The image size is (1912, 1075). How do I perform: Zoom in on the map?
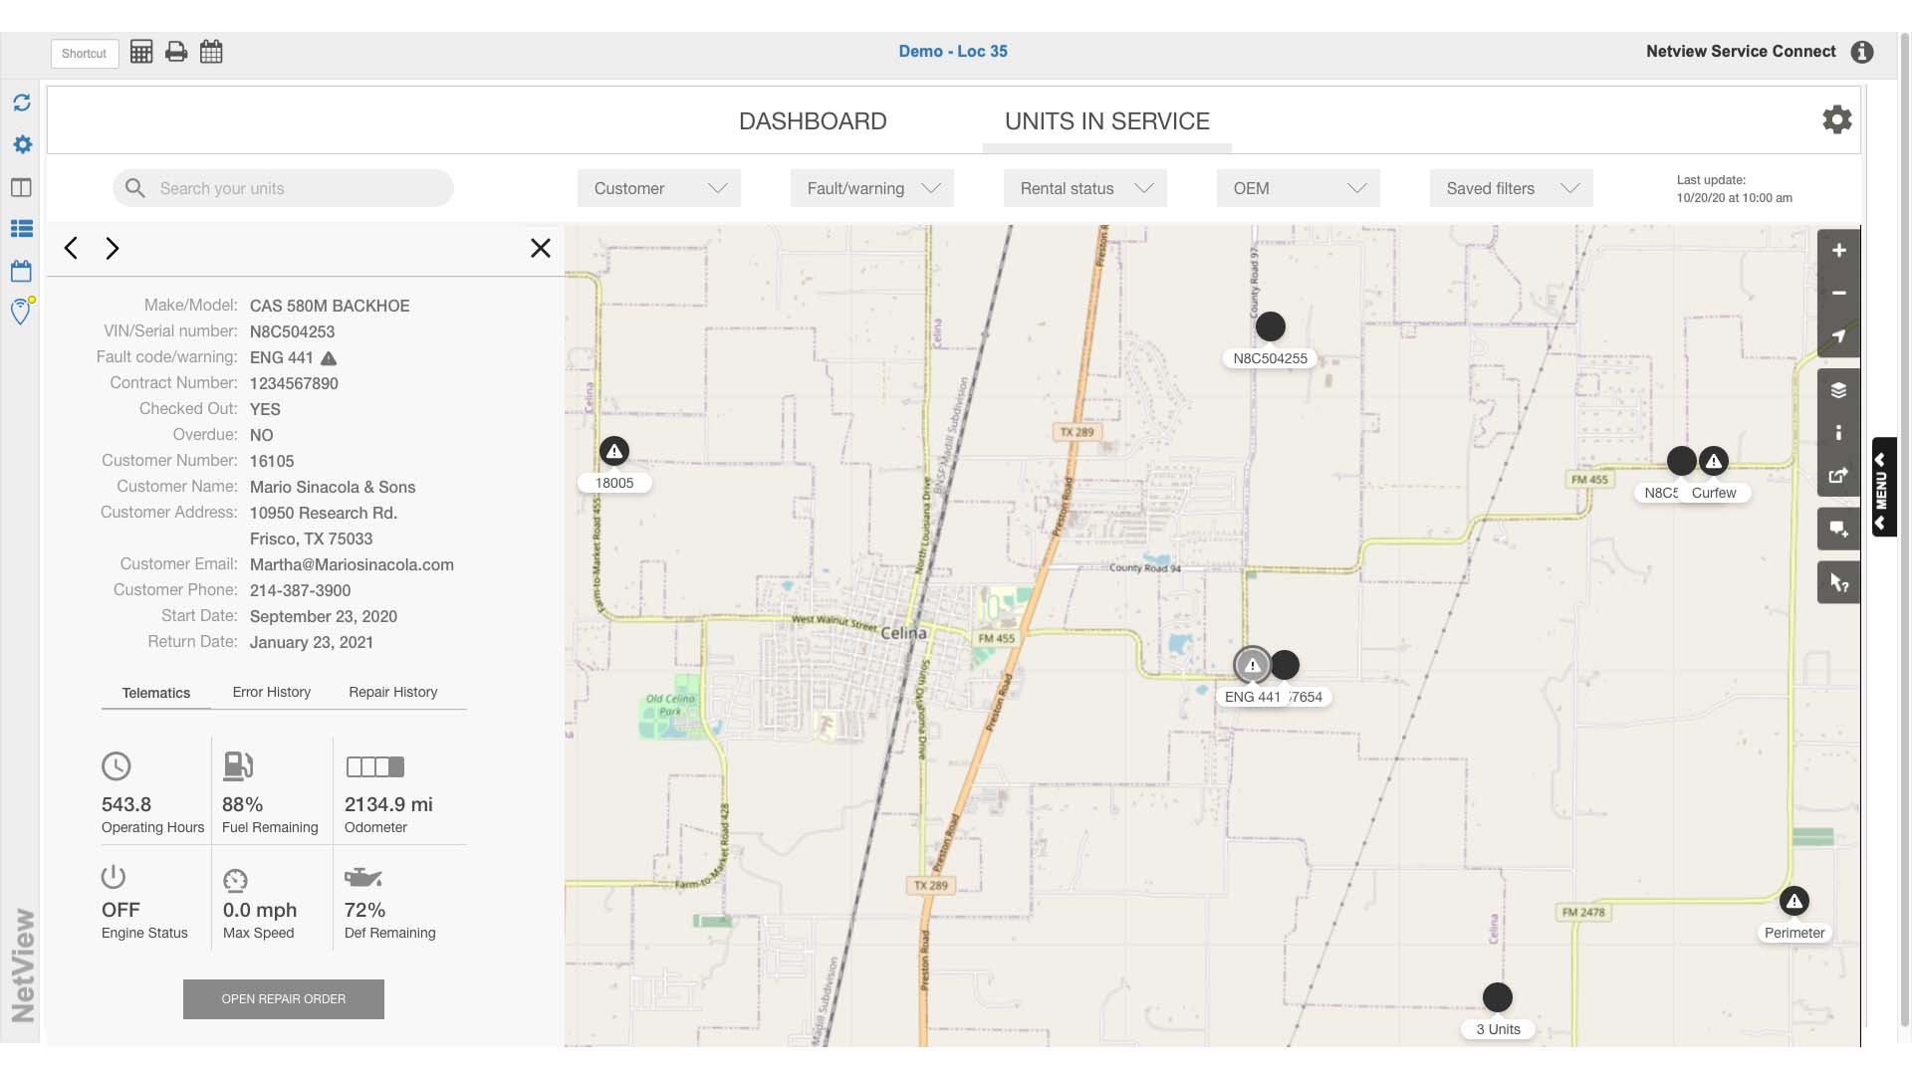pos(1838,251)
